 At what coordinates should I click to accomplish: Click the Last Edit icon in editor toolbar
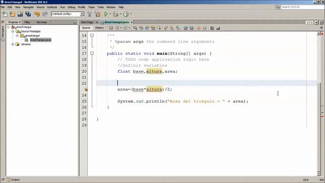coord(111,28)
